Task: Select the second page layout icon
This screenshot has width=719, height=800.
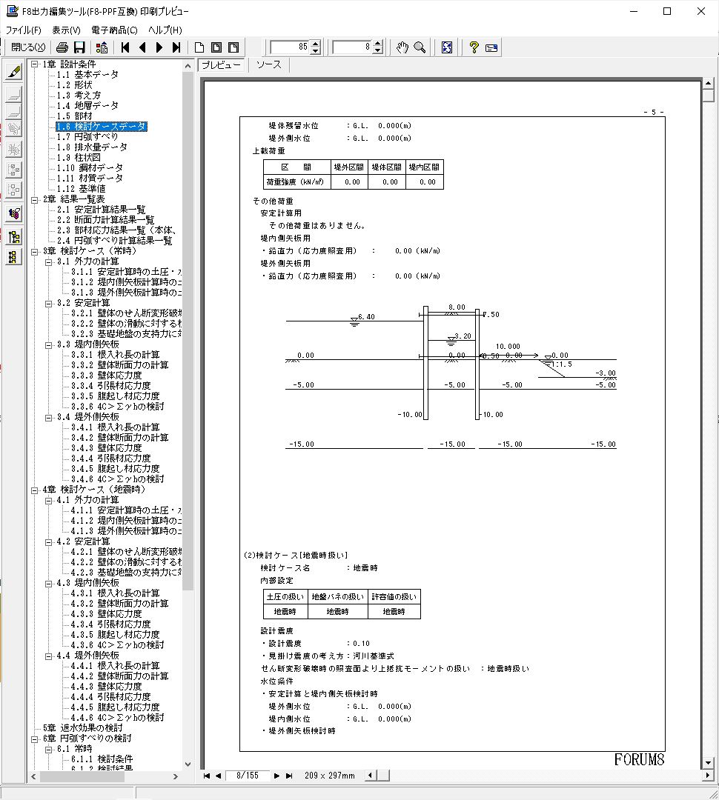Action: [216, 47]
